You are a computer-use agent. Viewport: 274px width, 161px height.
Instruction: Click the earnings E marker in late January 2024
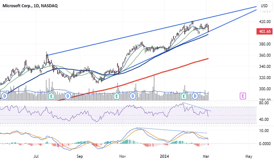[184, 96]
